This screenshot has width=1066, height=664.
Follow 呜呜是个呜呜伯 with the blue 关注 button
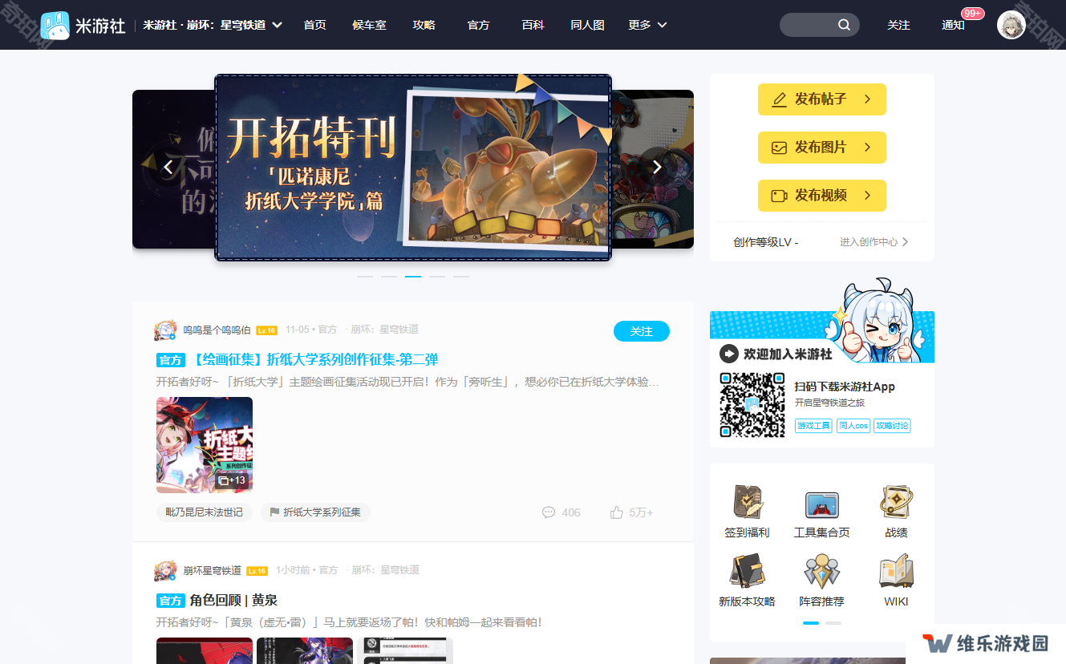[x=642, y=331]
